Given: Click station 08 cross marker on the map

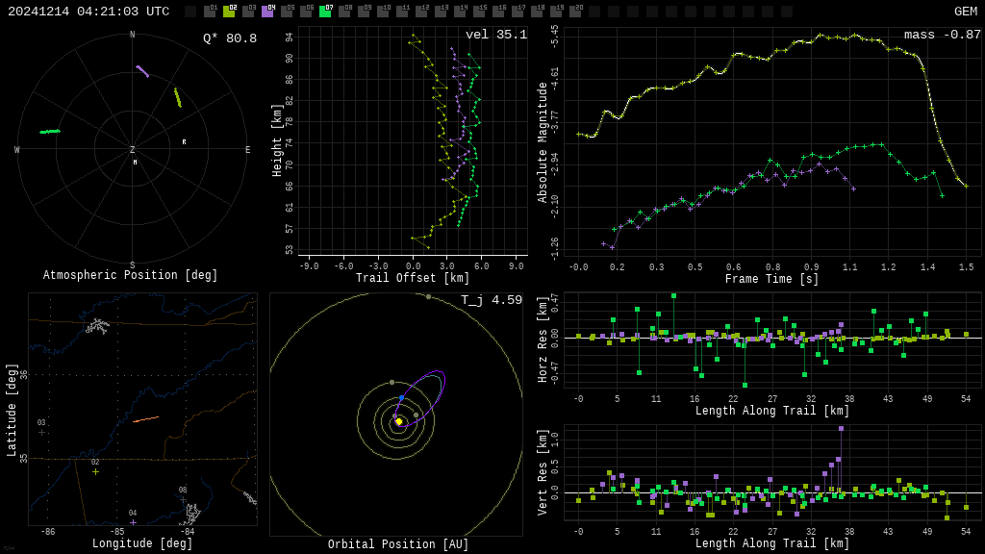Looking at the screenshot, I should [x=183, y=499].
